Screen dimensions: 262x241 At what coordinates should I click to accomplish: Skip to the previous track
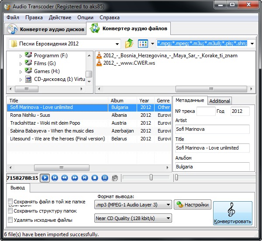(55, 178)
